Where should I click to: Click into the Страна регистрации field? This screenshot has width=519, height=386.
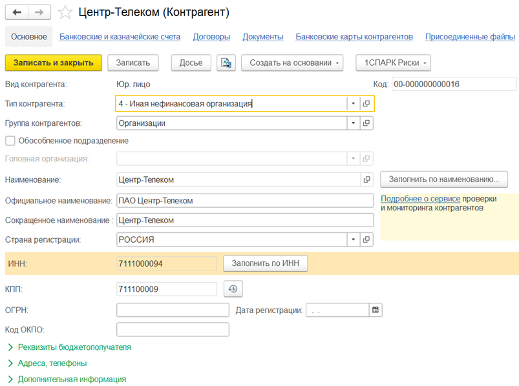231,239
